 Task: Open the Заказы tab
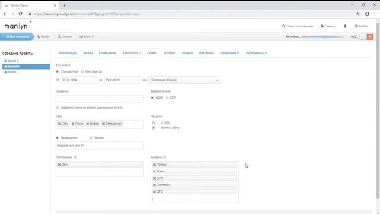coord(88,53)
